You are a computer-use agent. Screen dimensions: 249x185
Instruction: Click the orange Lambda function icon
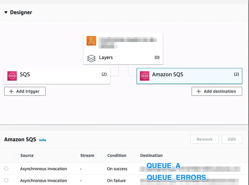(x=91, y=41)
